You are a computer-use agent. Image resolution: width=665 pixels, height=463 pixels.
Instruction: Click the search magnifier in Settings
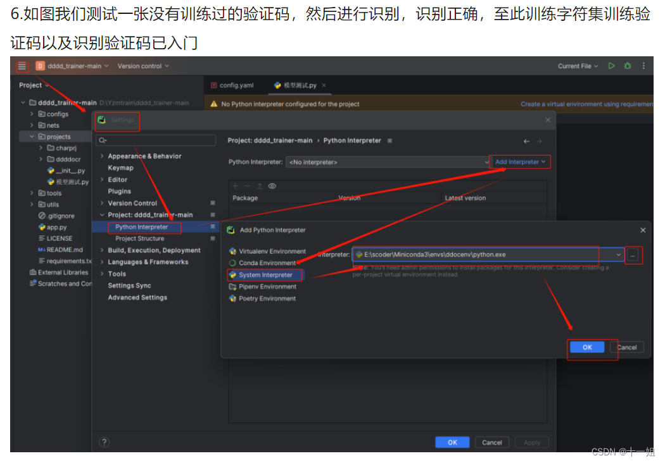103,140
